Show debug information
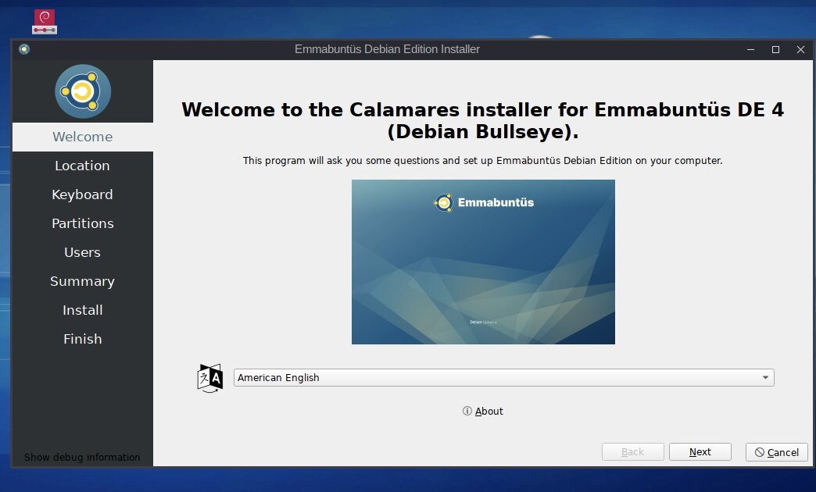The image size is (816, 492). (82, 457)
